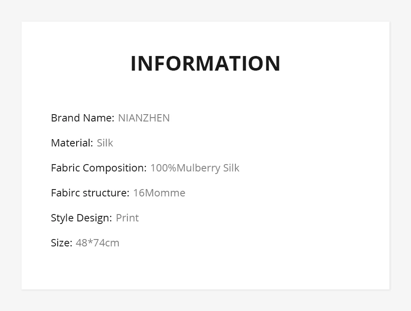Click the word "Style"
The image size is (411, 311).
pos(62,218)
